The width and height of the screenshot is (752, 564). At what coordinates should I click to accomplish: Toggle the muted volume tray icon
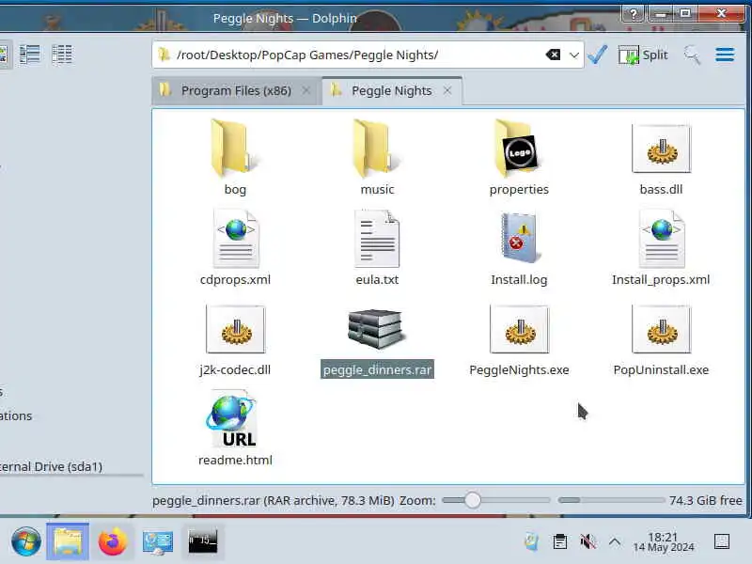pyautogui.click(x=587, y=542)
